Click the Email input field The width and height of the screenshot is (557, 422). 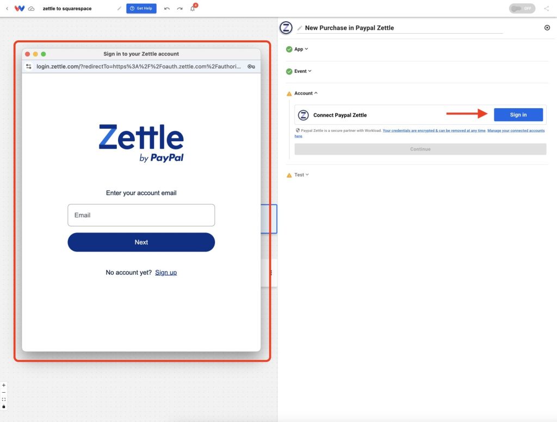(x=141, y=215)
